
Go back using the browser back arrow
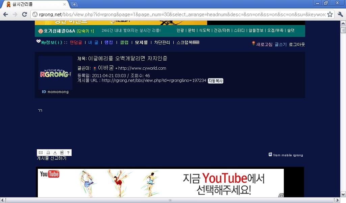(x=6, y=14)
